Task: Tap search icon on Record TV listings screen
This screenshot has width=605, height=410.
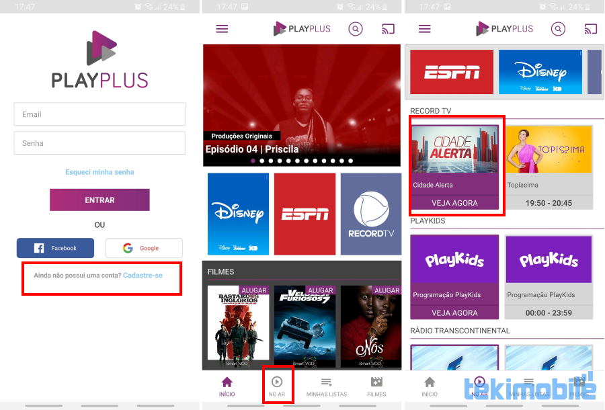Action: tap(557, 29)
